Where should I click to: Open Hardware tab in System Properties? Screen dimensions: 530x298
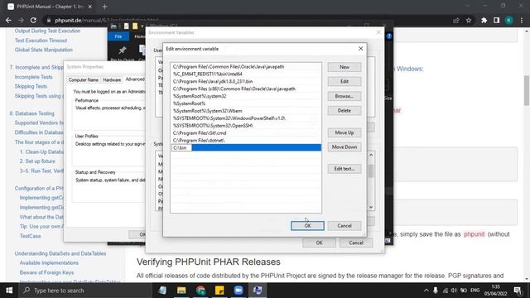(x=112, y=79)
